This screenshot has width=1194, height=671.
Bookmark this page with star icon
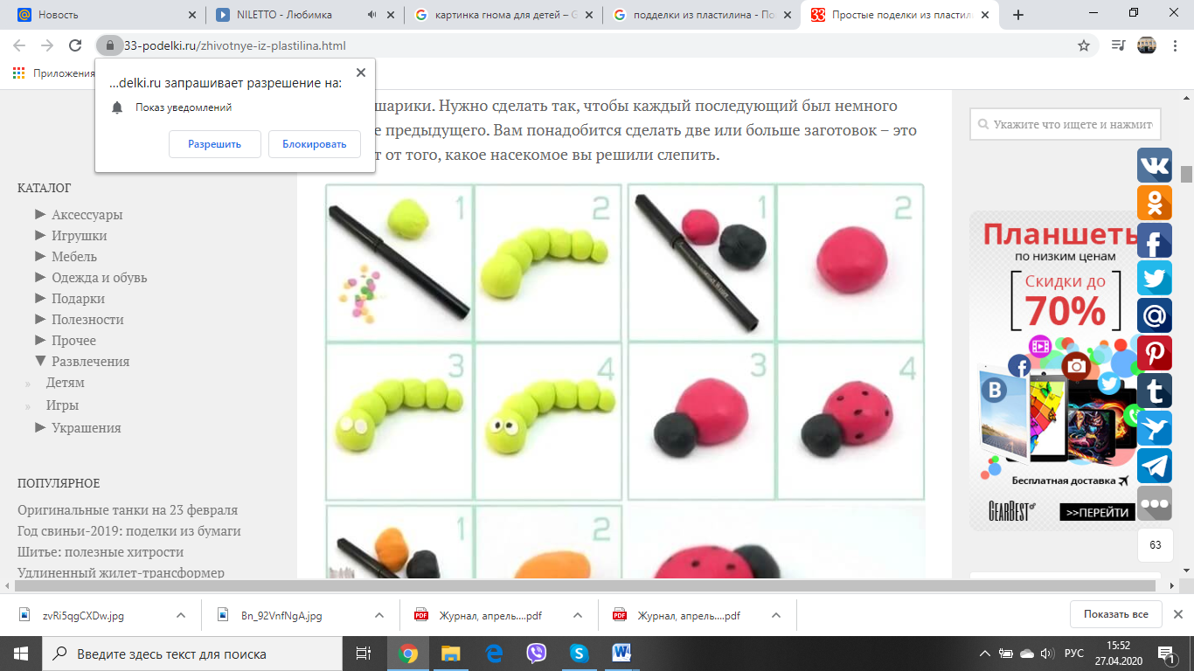pyautogui.click(x=1084, y=45)
